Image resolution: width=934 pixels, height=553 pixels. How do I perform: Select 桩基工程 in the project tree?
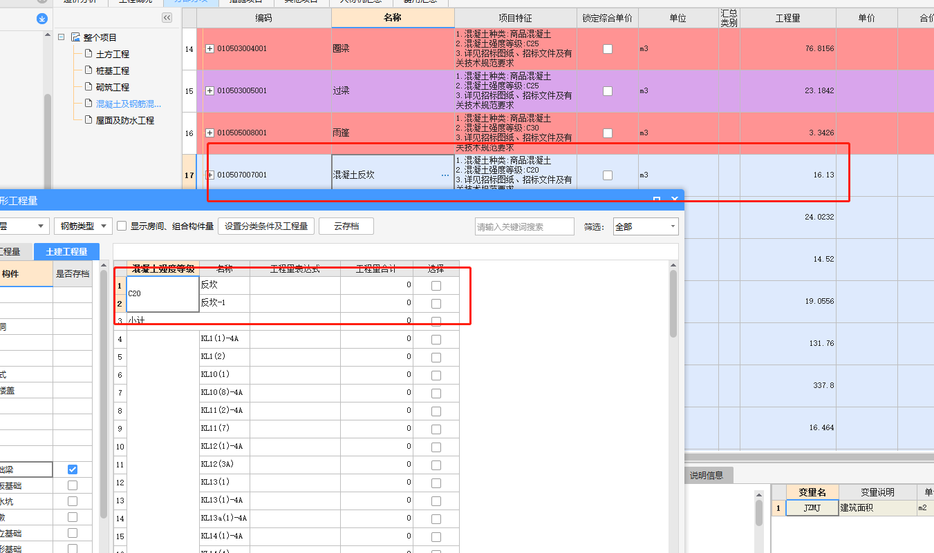pos(113,70)
